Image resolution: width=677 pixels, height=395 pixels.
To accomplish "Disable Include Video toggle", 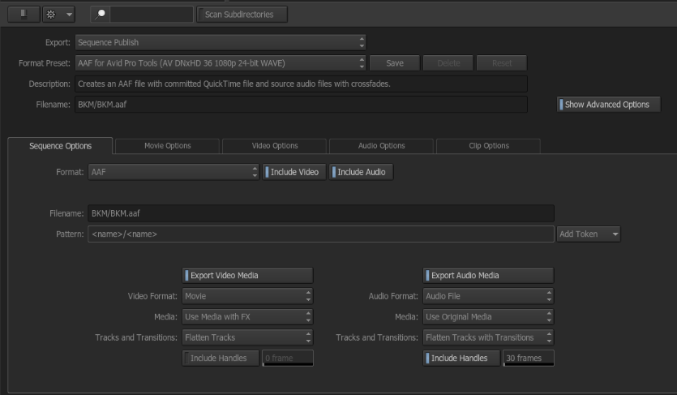I will pos(294,172).
